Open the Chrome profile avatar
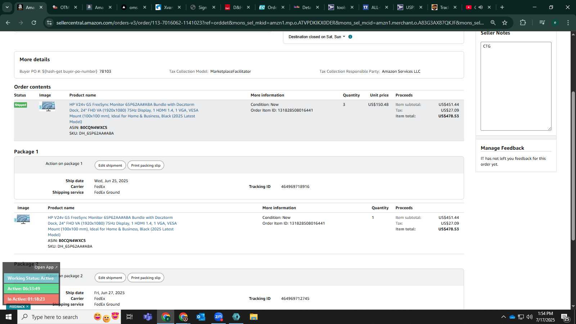The width and height of the screenshot is (576, 324). pos(555,23)
